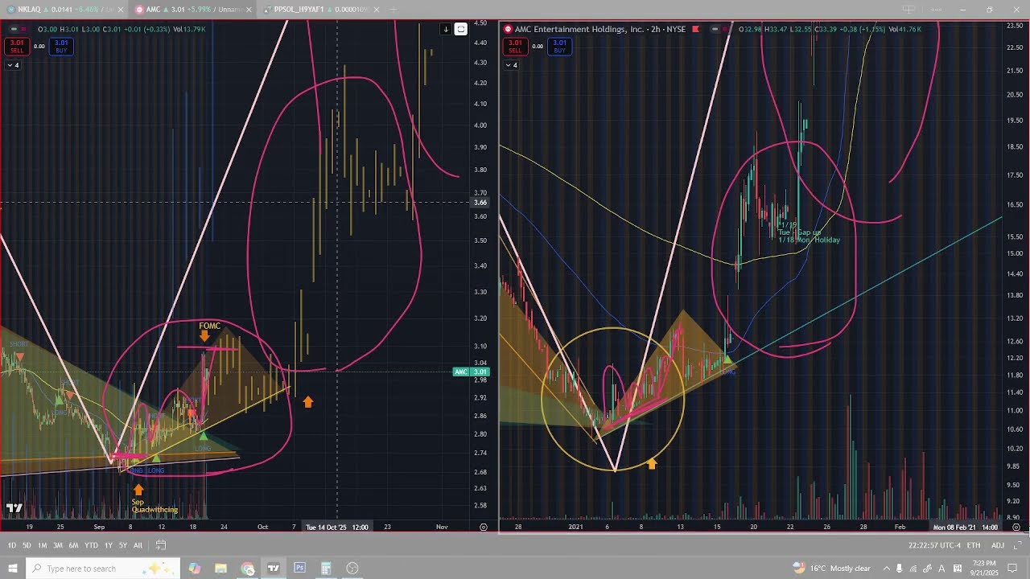Expand the indicators legend on left chart

point(12,65)
